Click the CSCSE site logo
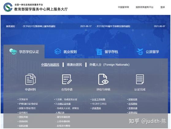Screen dimensions: 171x129 (8, 7)
